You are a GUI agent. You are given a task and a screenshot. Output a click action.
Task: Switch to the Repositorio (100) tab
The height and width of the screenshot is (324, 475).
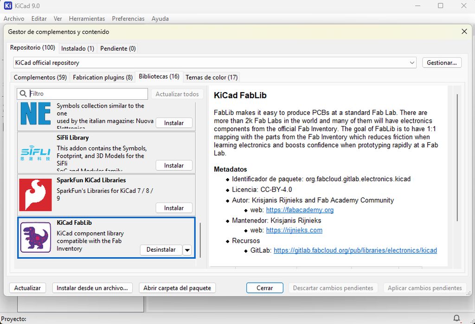tap(32, 48)
